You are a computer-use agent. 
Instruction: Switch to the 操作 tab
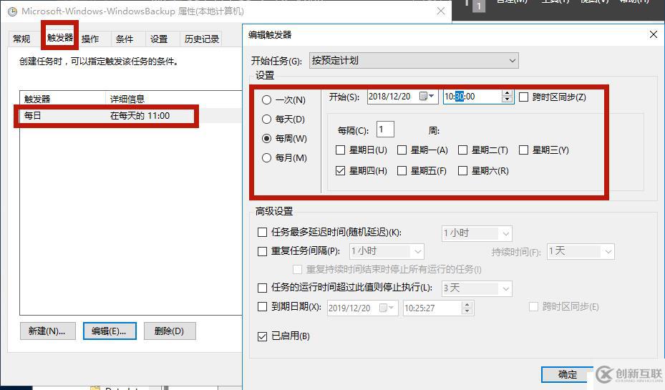[90, 39]
